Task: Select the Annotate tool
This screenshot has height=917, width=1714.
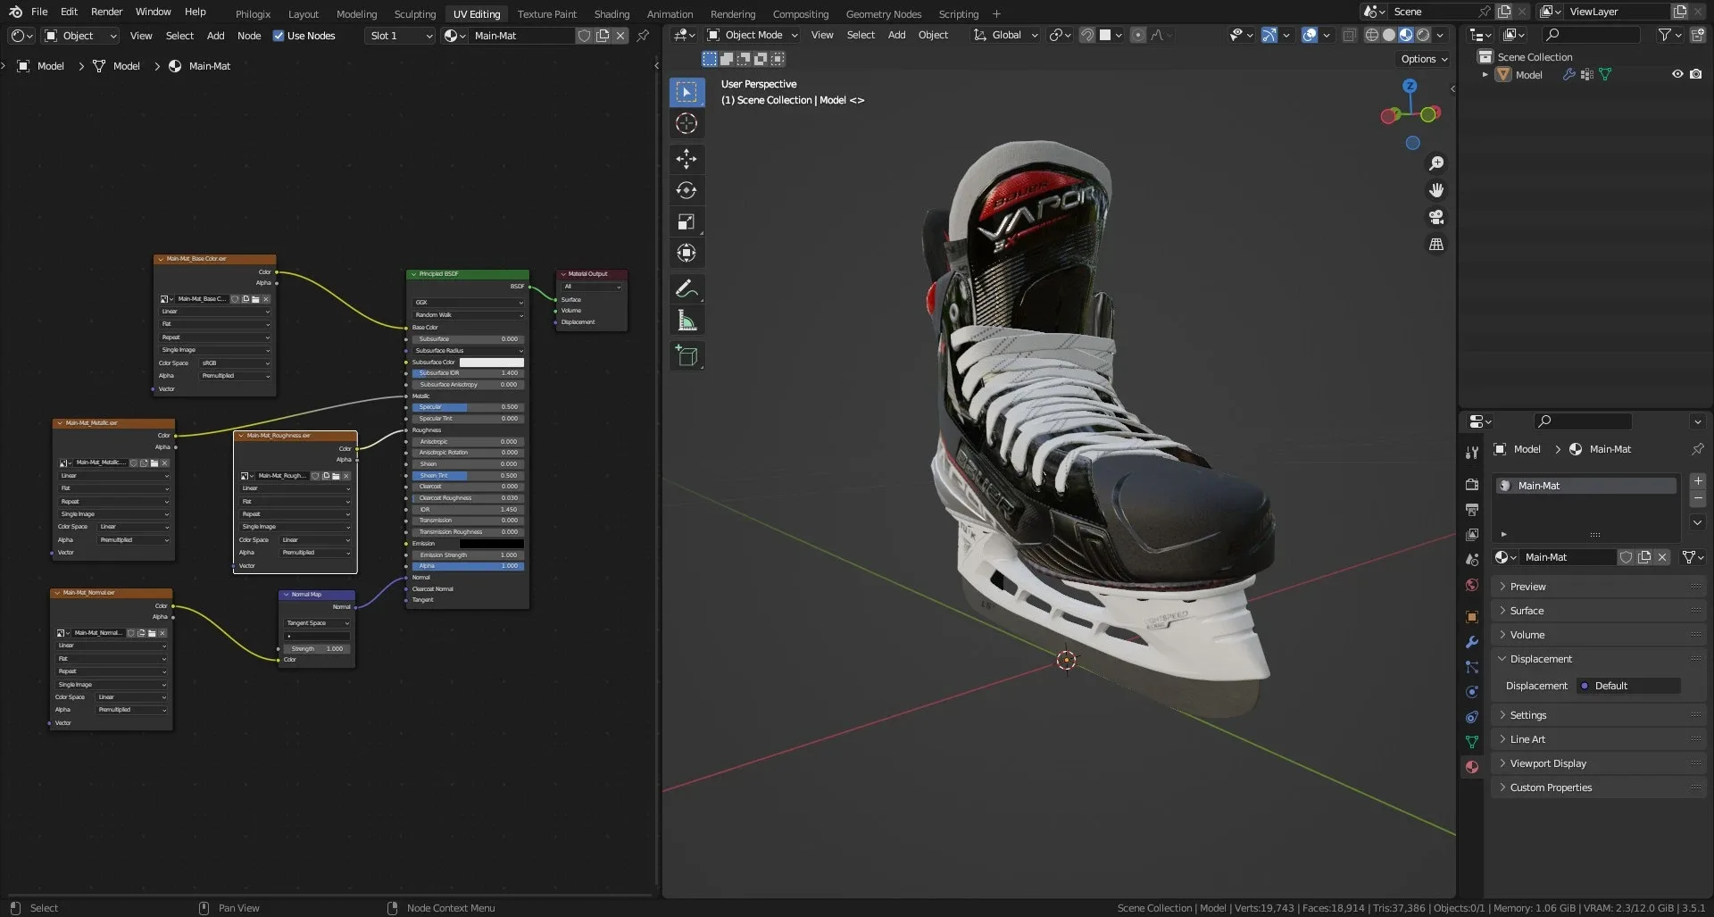Action: coord(686,288)
